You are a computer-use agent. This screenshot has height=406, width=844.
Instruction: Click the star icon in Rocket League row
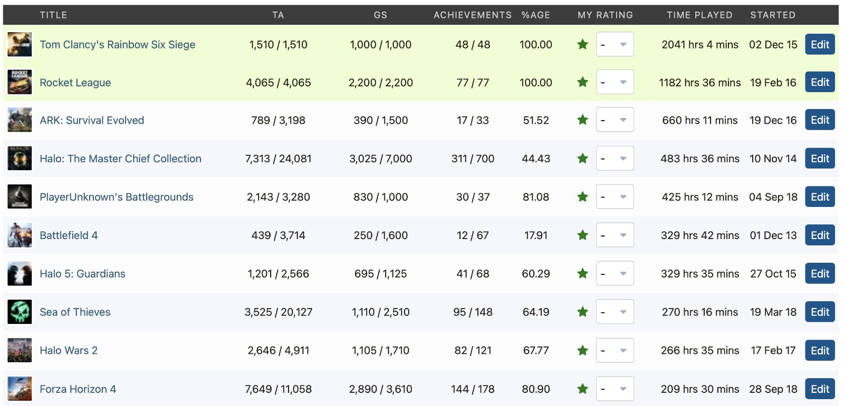click(582, 82)
